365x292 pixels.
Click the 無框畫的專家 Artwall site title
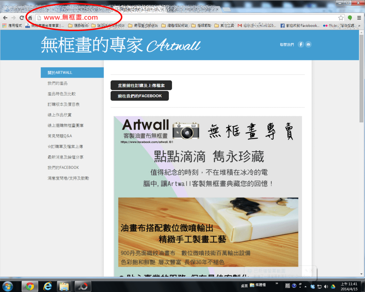(120, 45)
